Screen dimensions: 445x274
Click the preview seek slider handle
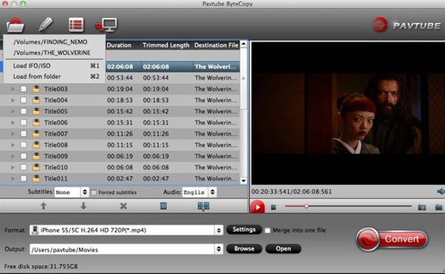pos(306,206)
